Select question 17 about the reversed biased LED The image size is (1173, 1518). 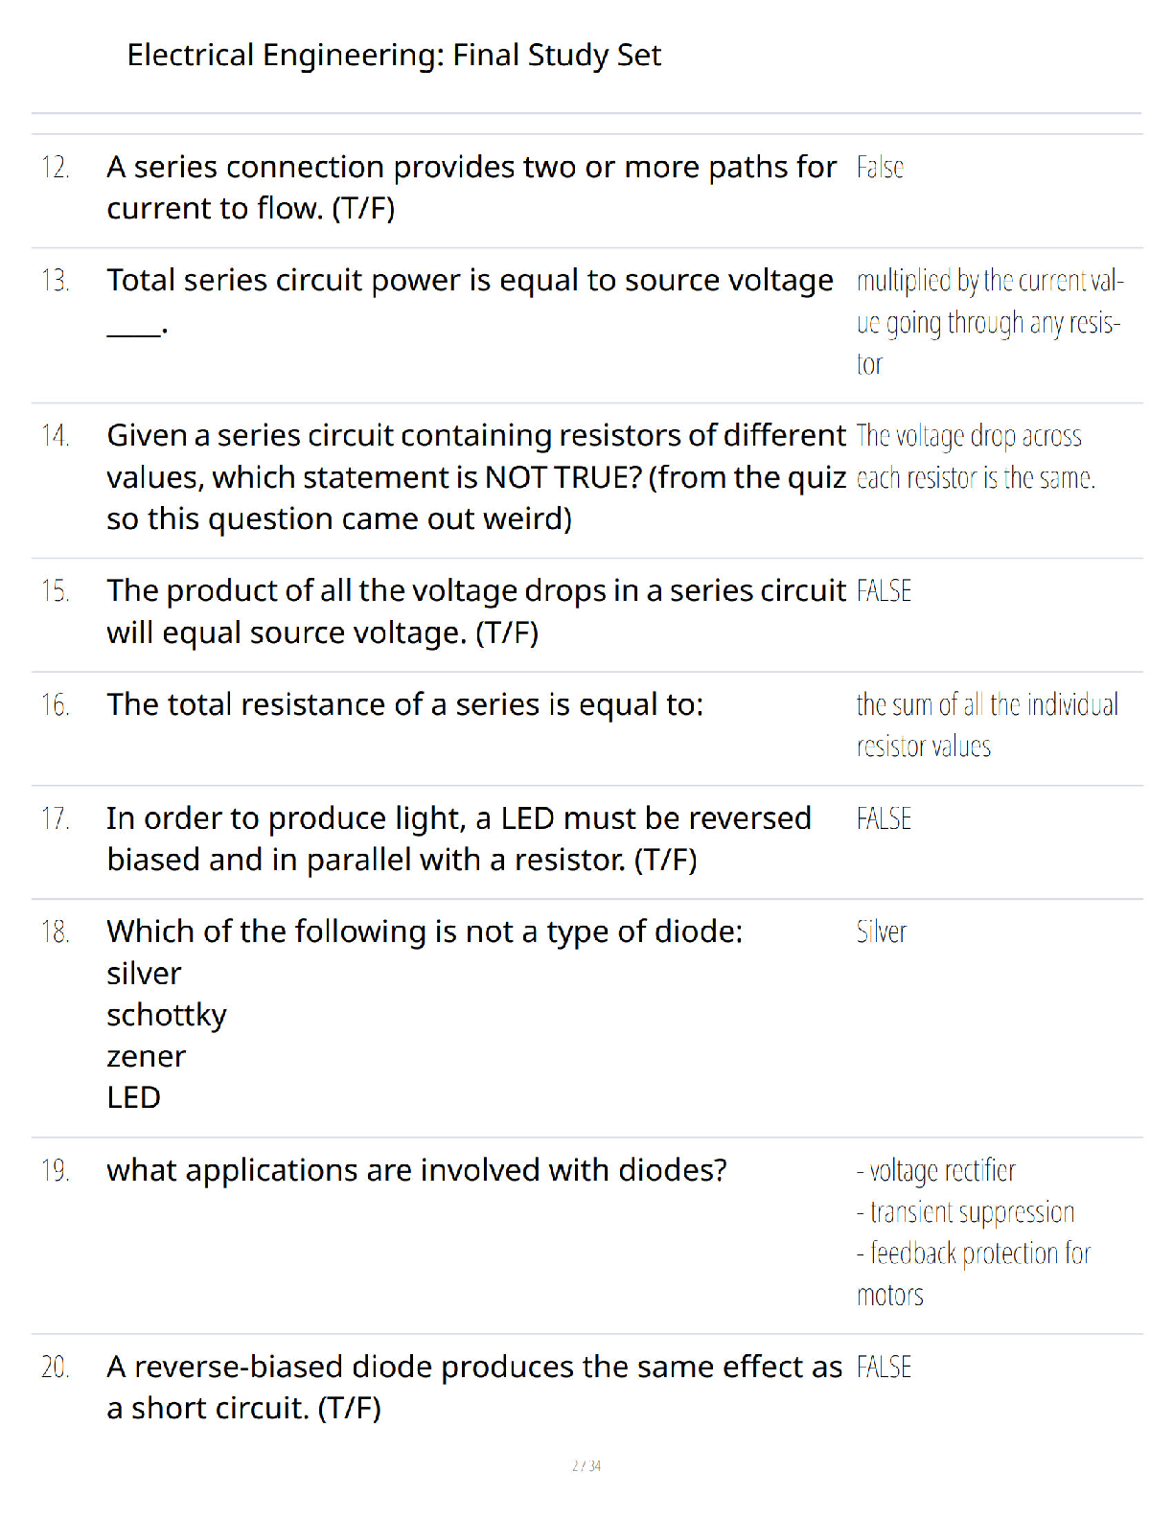pos(459,839)
